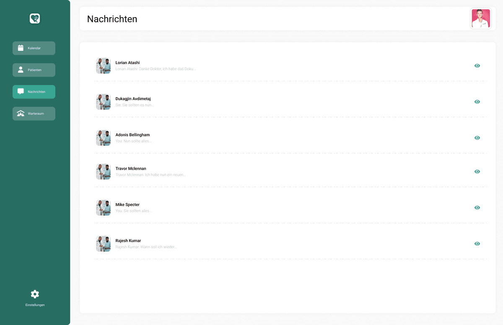Click the eye icon beside Travor Mclennan
Screen dimensions: 503x325
tap(477, 171)
